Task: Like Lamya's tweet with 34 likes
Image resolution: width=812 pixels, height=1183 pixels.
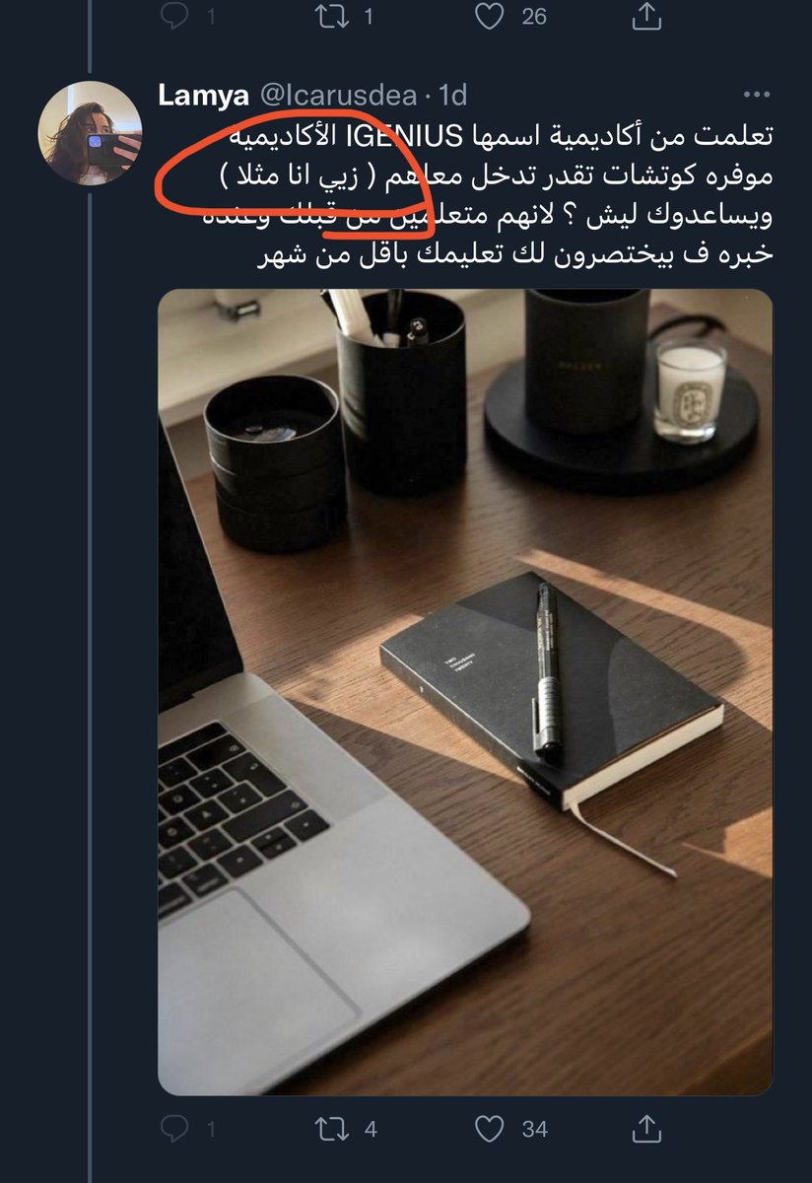Action: coord(490,1128)
